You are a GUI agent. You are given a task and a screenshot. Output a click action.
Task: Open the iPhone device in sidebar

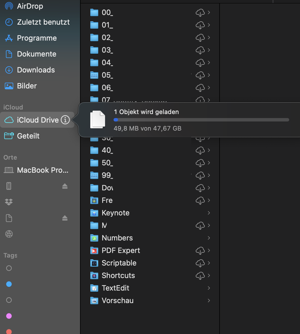[9, 186]
